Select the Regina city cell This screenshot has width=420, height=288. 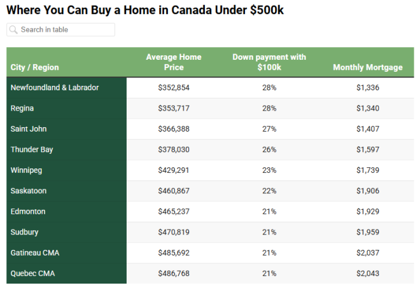point(22,109)
